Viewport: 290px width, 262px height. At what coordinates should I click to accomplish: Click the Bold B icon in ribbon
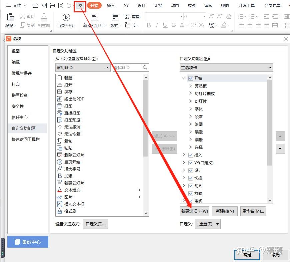(149, 25)
